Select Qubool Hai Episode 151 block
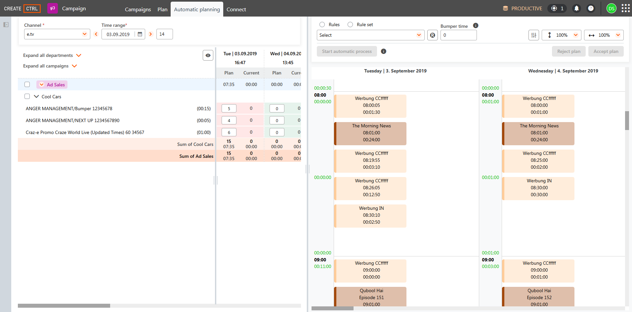The width and height of the screenshot is (632, 312). pyautogui.click(x=370, y=297)
